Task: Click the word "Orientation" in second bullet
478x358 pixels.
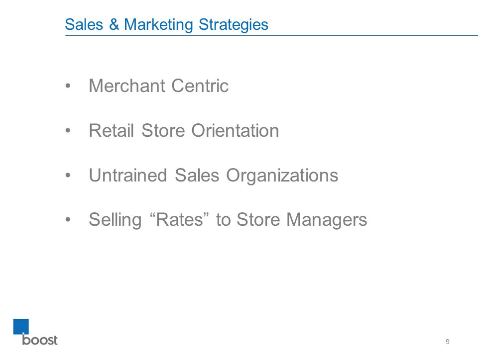Action: (x=235, y=131)
